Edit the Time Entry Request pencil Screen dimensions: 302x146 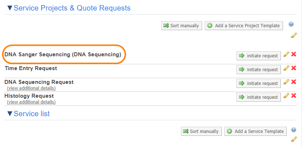286,68
